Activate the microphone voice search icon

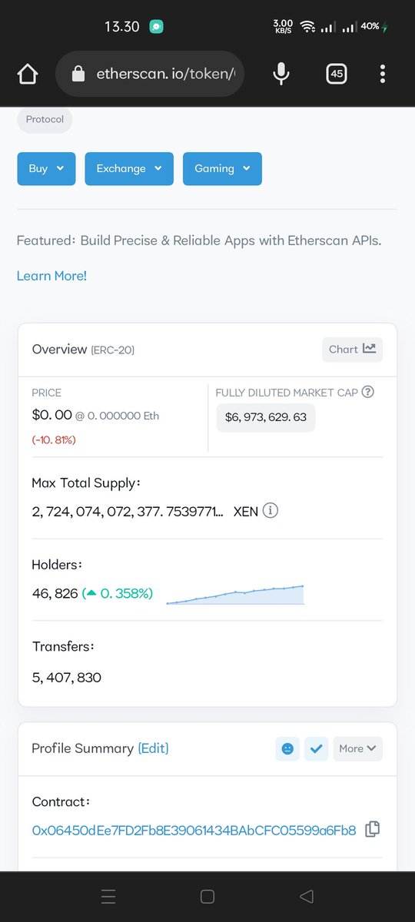click(281, 74)
